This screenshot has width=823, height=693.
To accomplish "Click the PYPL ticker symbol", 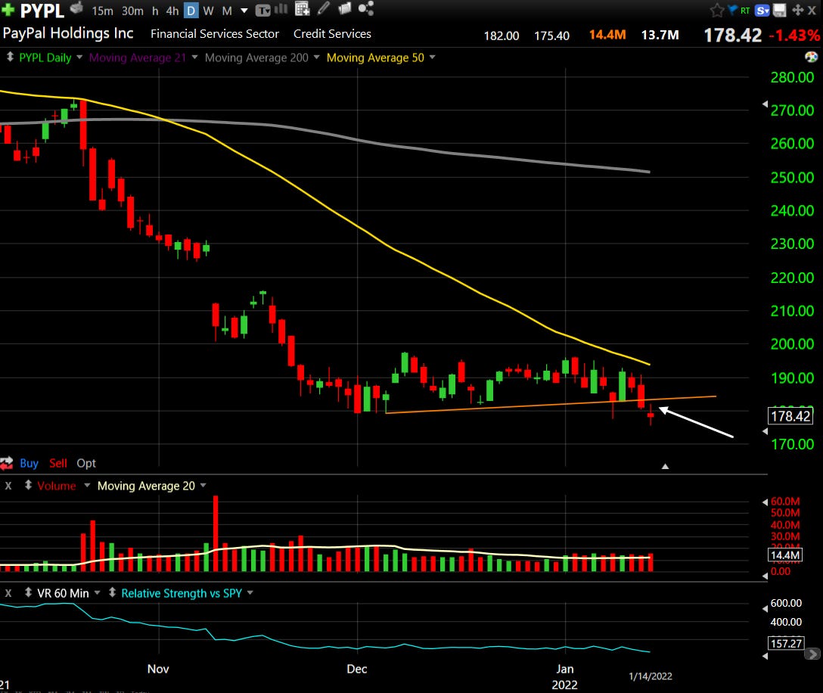I will click(x=42, y=10).
